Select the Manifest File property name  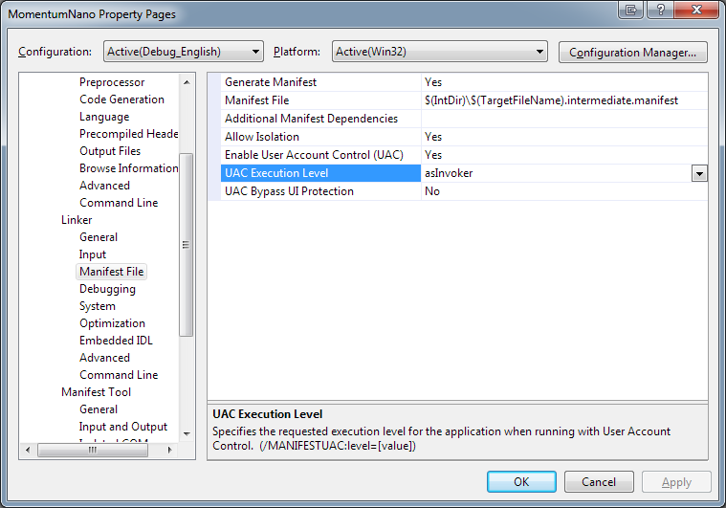[x=257, y=100]
